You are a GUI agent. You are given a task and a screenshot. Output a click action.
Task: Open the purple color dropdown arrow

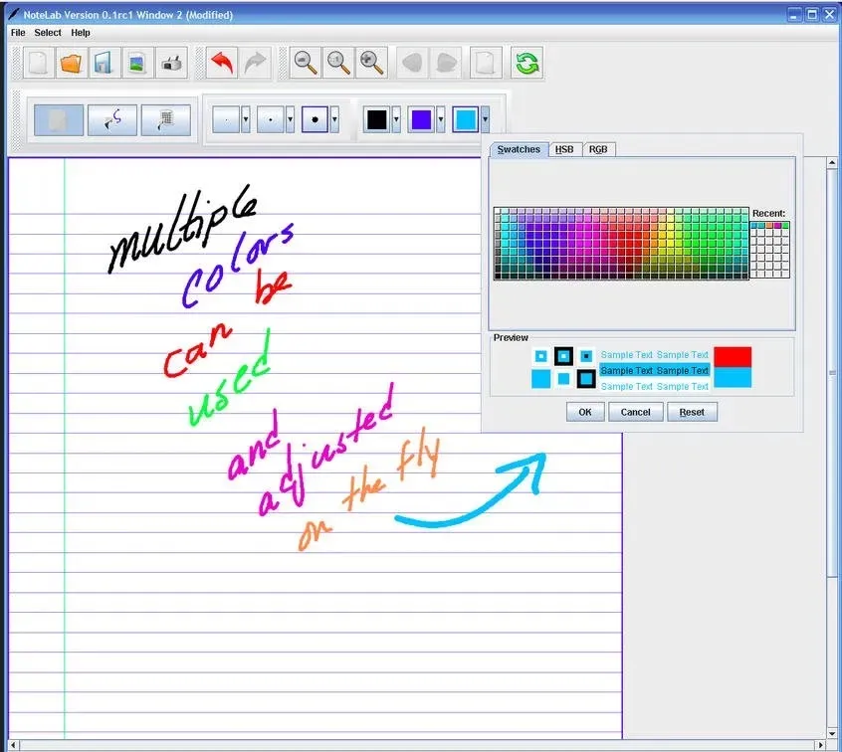[440, 117]
